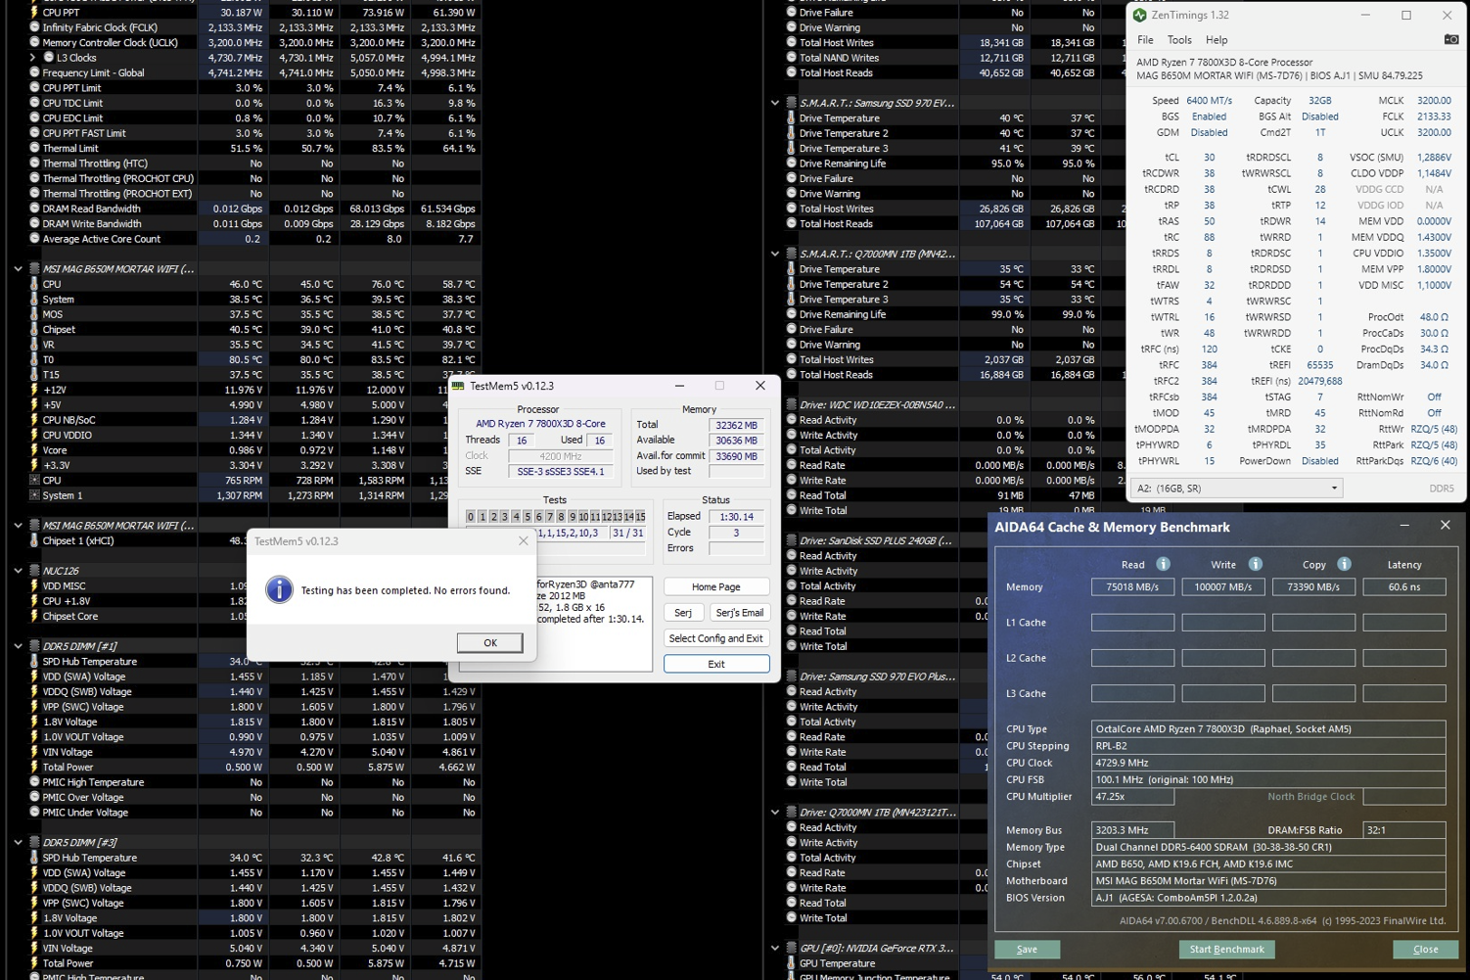Click the blue info icon in the TestMem5 message
This screenshot has height=980, width=1470.
click(x=279, y=589)
